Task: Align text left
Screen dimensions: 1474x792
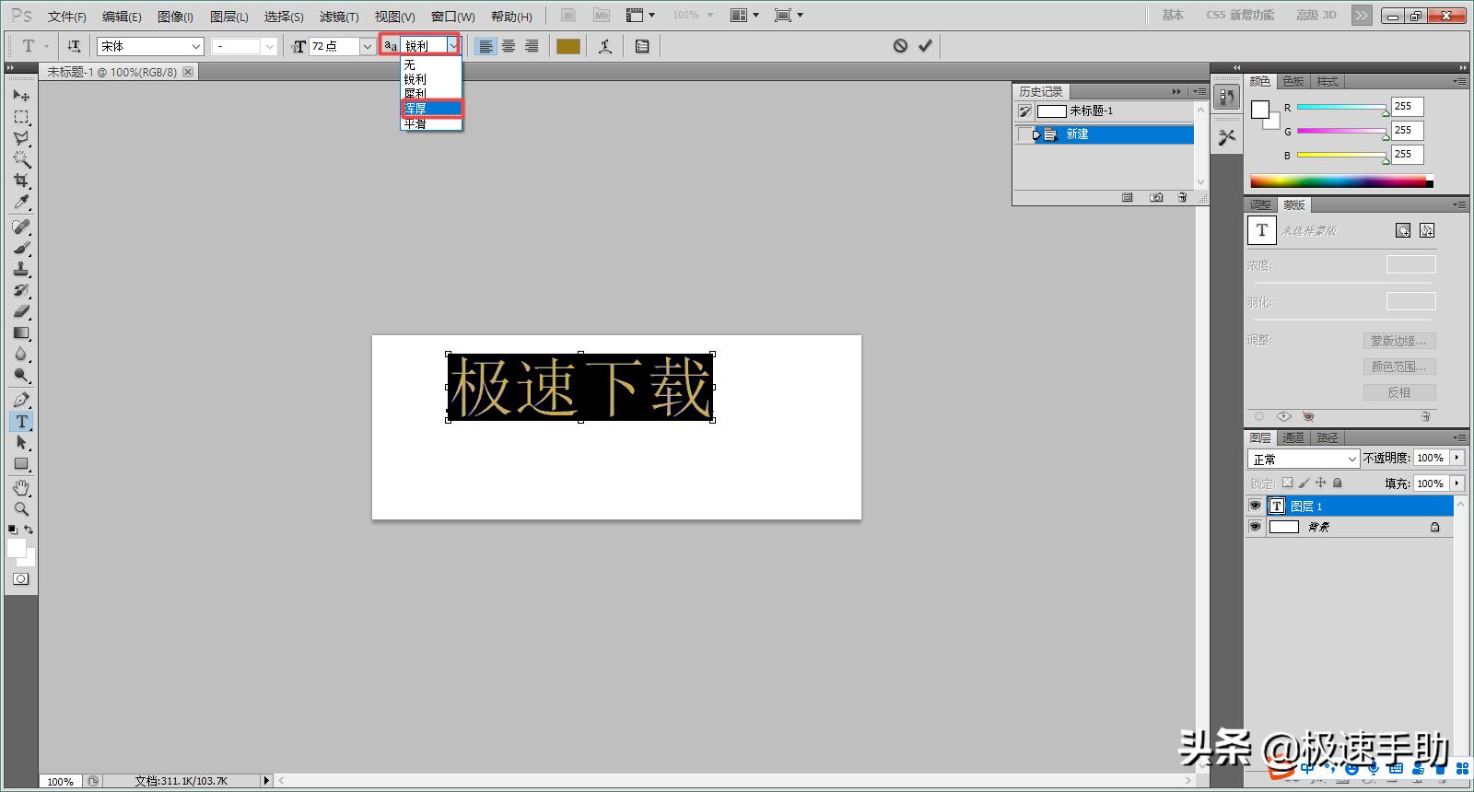Action: point(485,46)
